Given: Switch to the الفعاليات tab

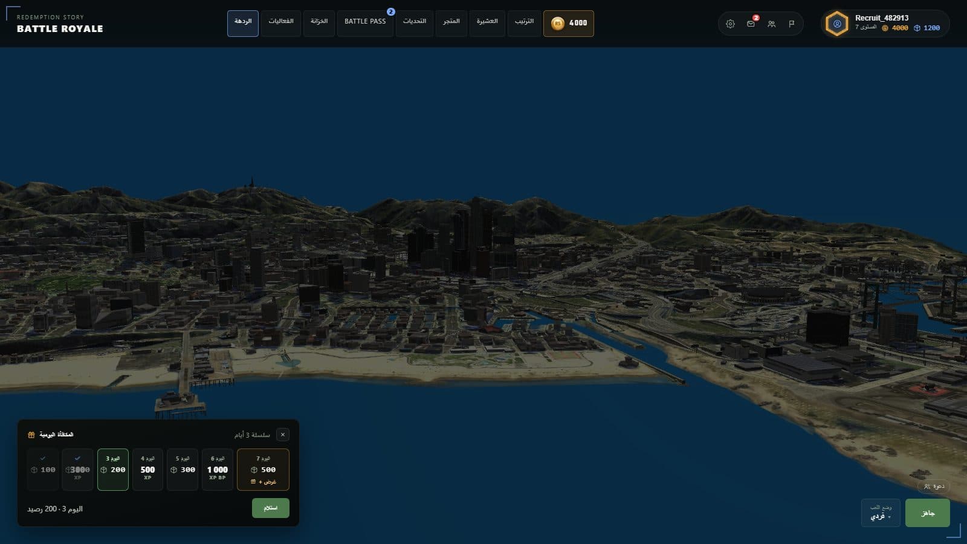Looking at the screenshot, I should [x=281, y=24].
